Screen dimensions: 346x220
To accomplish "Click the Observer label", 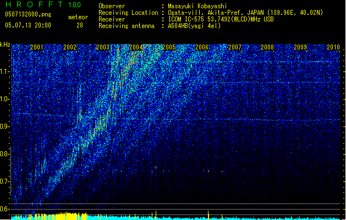I will pos(112,6).
